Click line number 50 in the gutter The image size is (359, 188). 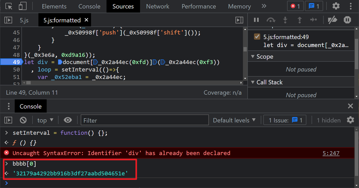tap(16, 69)
